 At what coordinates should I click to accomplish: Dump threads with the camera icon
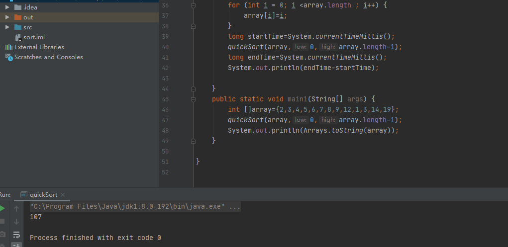coord(2,234)
